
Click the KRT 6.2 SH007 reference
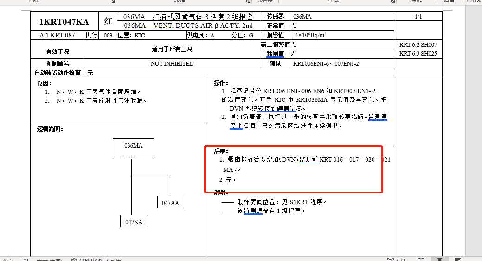coord(418,45)
